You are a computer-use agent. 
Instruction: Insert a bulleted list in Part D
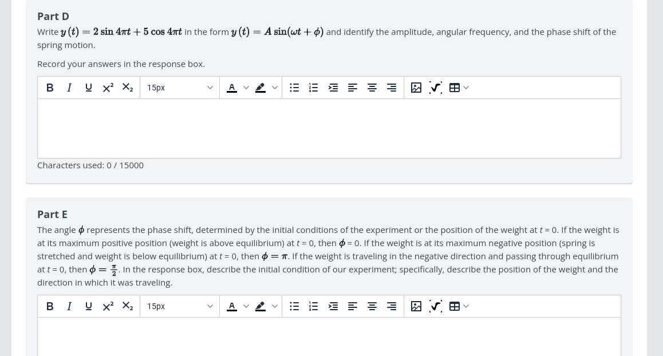pos(294,88)
